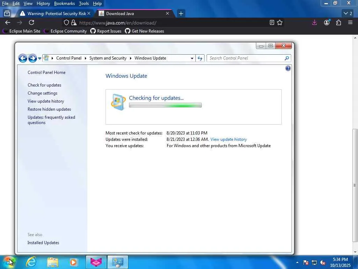Open tracking protection shield icon
This screenshot has width=358, height=269.
66,23
